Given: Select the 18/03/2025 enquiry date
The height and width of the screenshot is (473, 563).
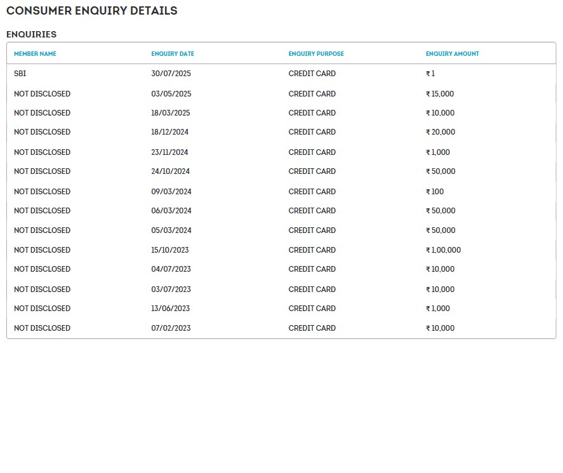Looking at the screenshot, I should 171,113.
